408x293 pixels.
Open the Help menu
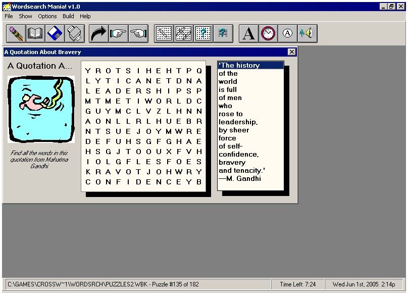tap(85, 16)
